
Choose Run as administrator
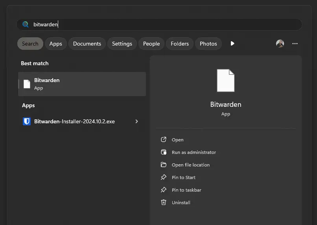[x=194, y=152]
